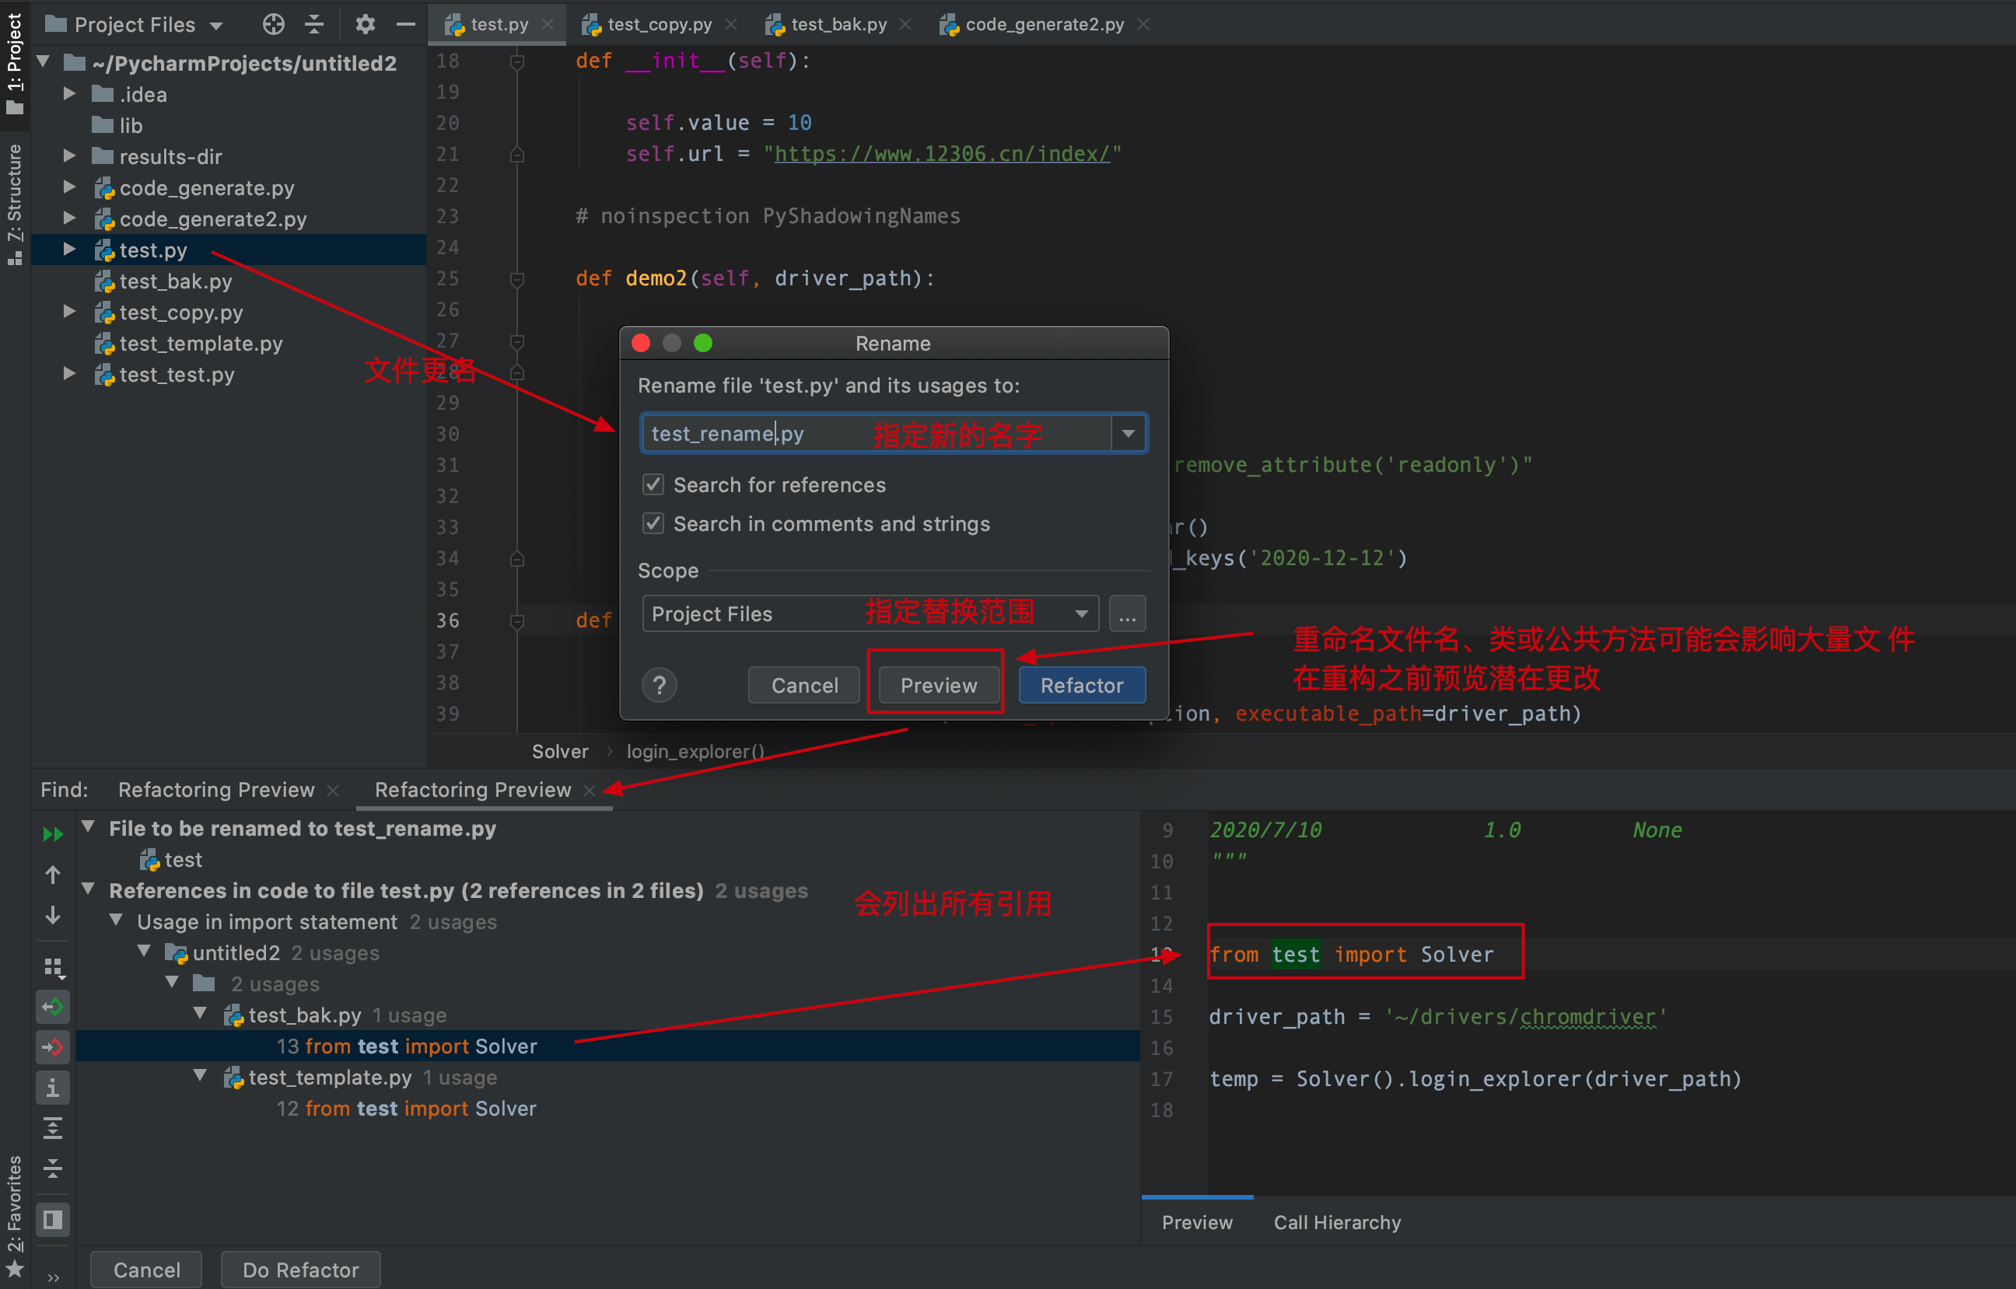Collapse the References in code node
The height and width of the screenshot is (1289, 2016).
[x=88, y=889]
